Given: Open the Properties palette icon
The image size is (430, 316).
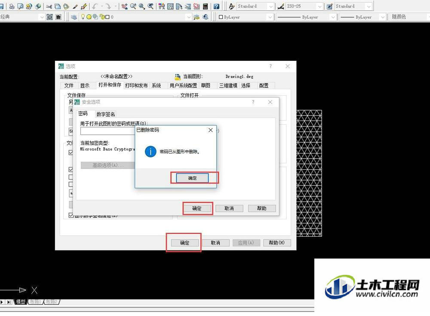Looking at the screenshot, I should pos(162,6).
